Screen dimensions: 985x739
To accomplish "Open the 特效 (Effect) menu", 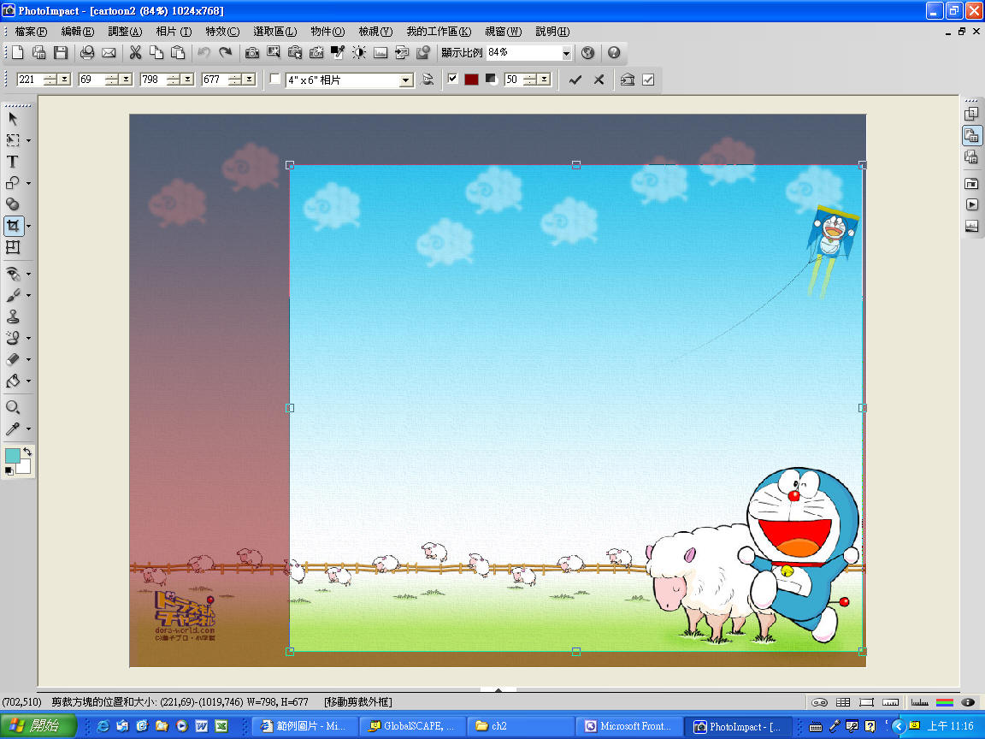I will [222, 32].
